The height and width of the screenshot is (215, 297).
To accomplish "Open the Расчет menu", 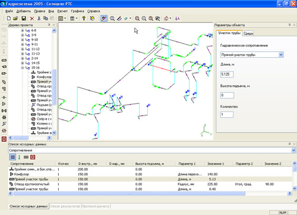I will (62, 11).
